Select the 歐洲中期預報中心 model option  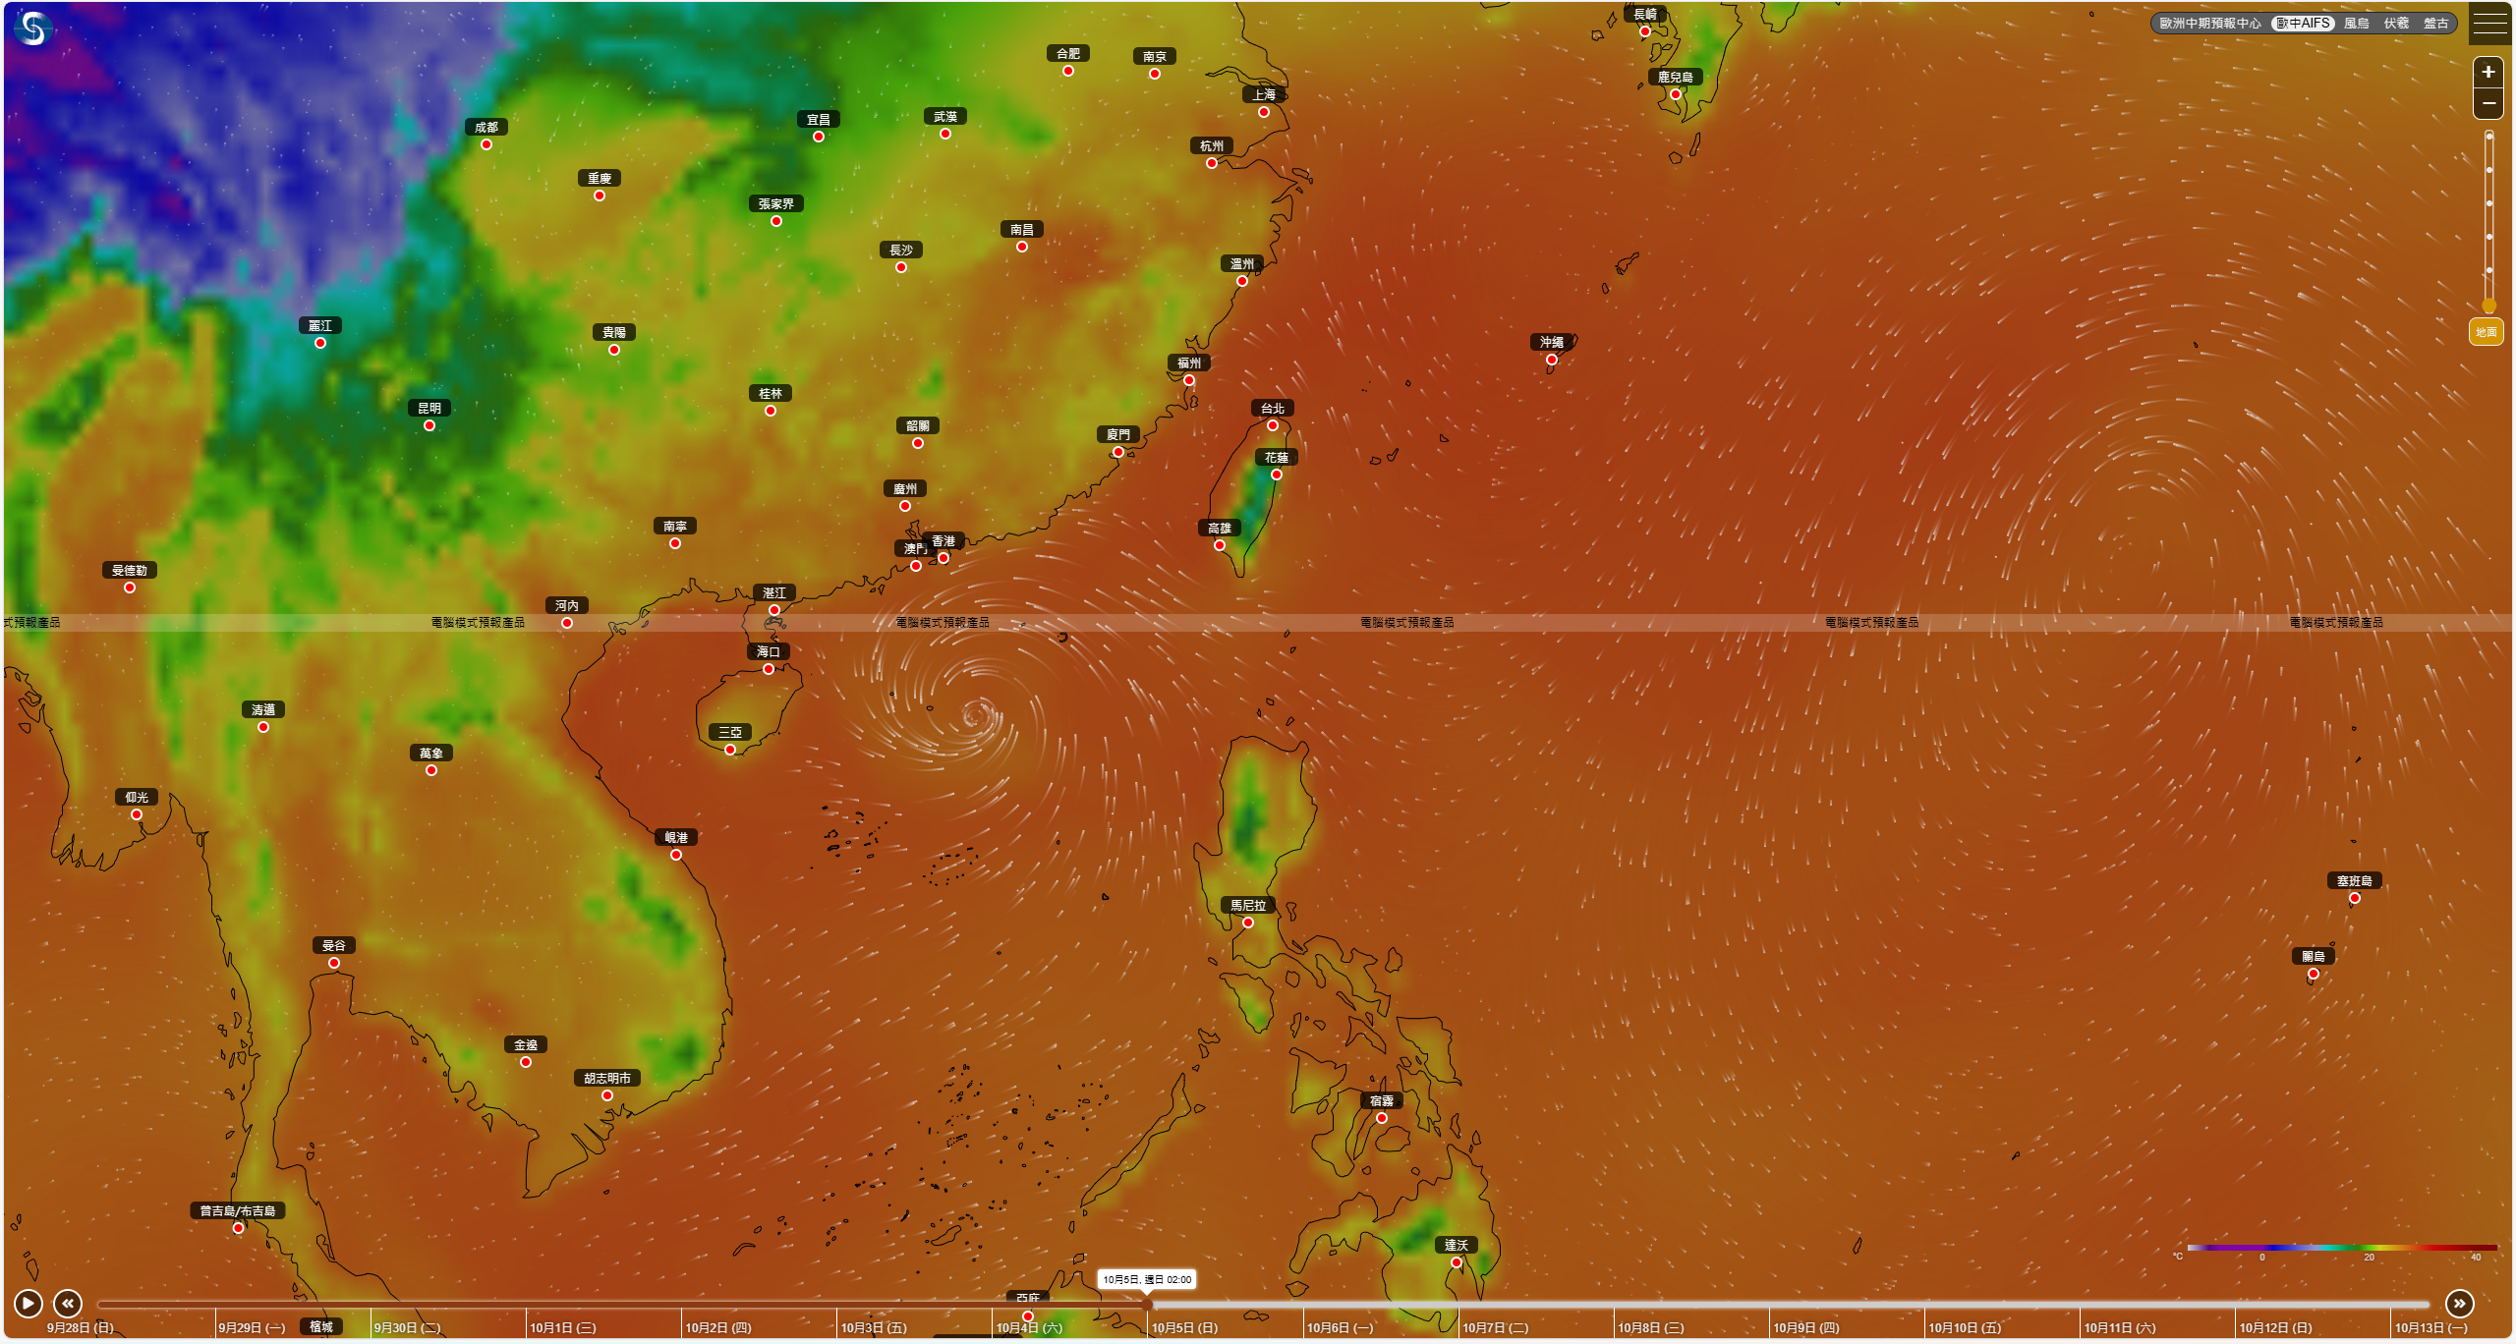(x=2209, y=23)
